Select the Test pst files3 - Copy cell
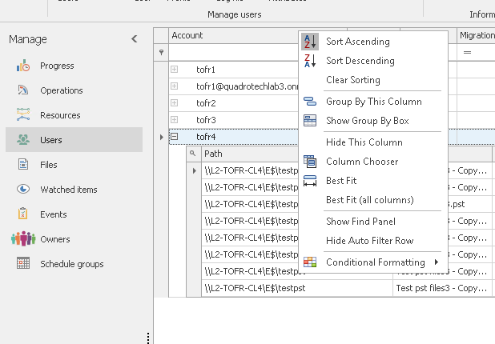 pos(442,288)
